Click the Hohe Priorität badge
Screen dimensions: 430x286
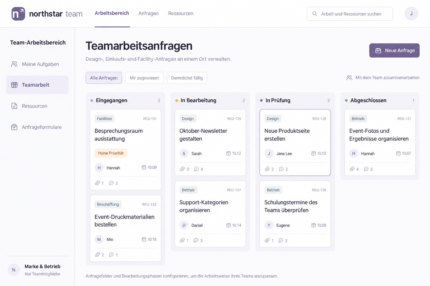pyautogui.click(x=111, y=153)
